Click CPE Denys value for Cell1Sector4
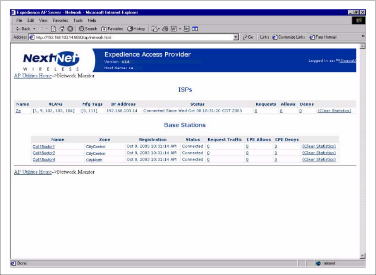The image size is (376, 275). pos(276,159)
